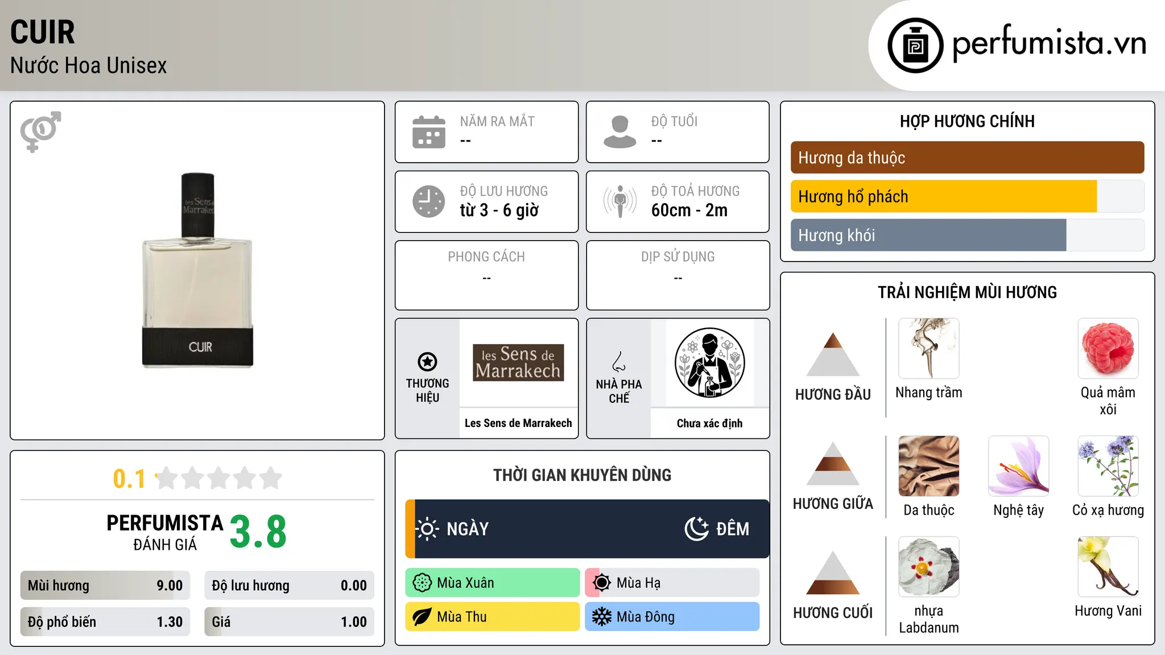This screenshot has height=655, width=1165.
Task: Click the Phong cách style card
Action: tap(486, 275)
